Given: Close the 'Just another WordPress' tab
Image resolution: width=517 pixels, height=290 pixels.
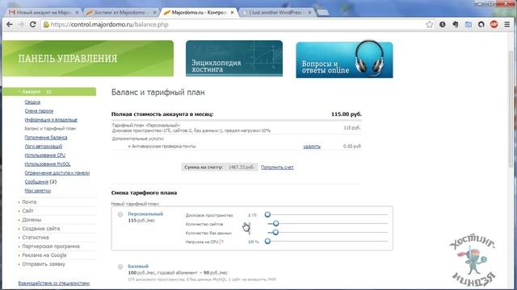Looking at the screenshot, I should tap(309, 12).
